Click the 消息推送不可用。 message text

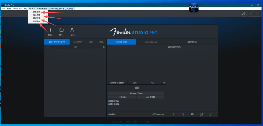(x=174, y=47)
